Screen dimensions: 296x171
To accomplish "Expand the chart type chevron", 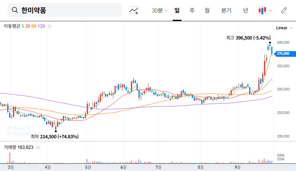I will tap(271, 11).
